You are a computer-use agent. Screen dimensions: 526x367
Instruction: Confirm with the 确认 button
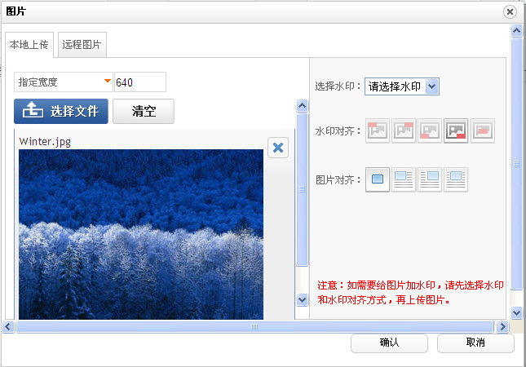pyautogui.click(x=389, y=343)
